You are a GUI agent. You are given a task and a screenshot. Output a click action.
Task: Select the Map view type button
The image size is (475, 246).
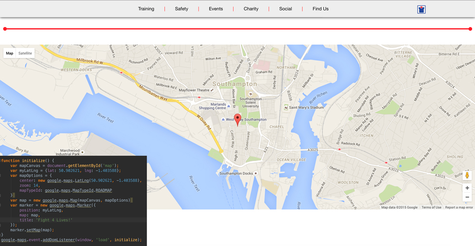[x=9, y=53]
